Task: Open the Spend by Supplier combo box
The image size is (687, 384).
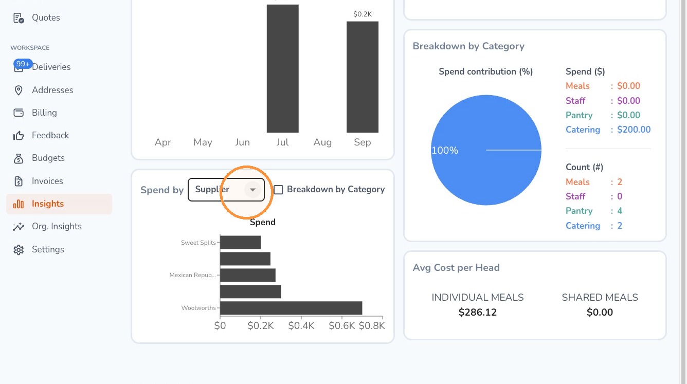Action: [226, 190]
